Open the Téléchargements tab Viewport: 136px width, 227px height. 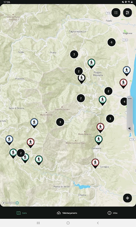point(67,213)
